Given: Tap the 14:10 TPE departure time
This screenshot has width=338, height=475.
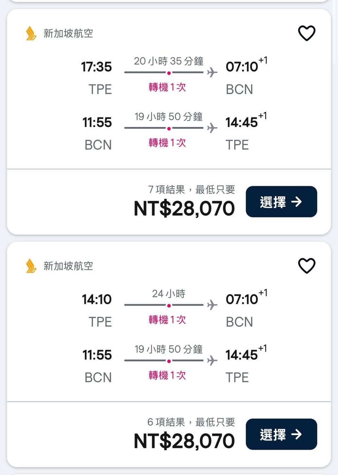Looking at the screenshot, I should pyautogui.click(x=97, y=299).
